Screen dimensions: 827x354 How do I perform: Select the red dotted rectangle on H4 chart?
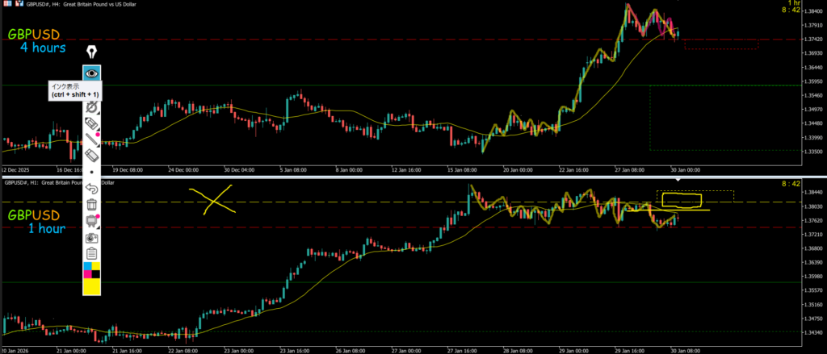click(720, 44)
